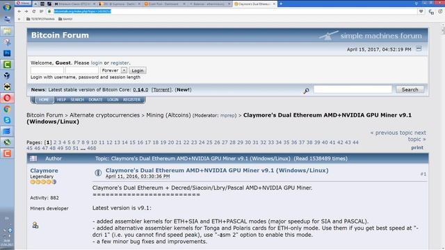The width and height of the screenshot is (445, 250).
Task: Open the SEARCH forum menu tab
Action: coord(77,100)
